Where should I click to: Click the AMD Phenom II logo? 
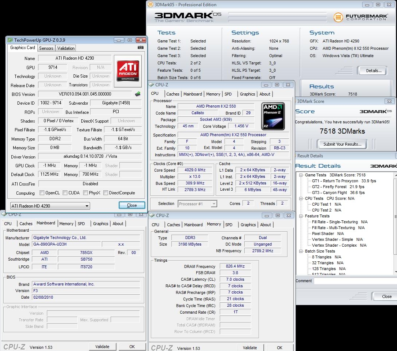click(274, 116)
